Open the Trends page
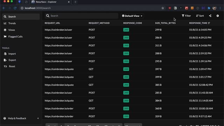Viewport: 224px width, 126px height. click(x=12, y=23)
